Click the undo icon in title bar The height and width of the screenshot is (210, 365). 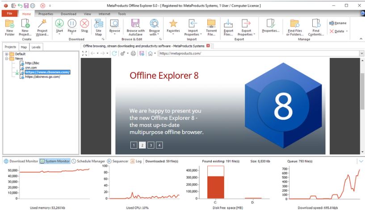pos(20,6)
